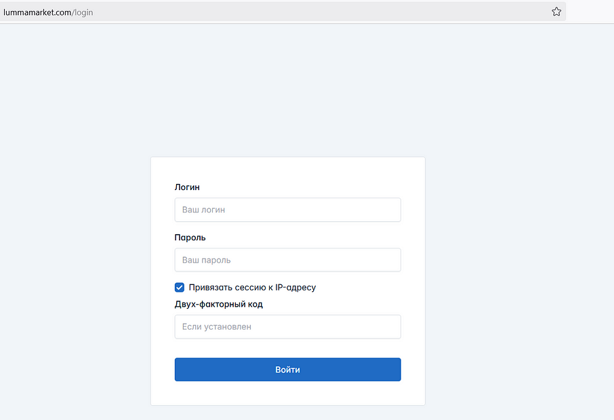The width and height of the screenshot is (614, 420).
Task: Click the 'Войти' text on the submit button
Action: coord(287,370)
